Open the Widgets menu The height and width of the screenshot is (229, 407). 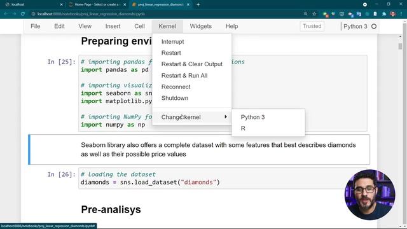point(201,26)
